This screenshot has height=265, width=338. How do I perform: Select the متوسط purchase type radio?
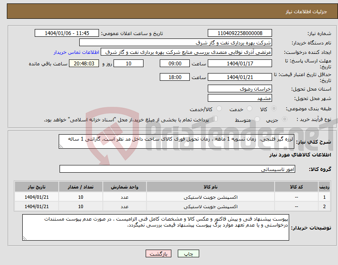coord(257,119)
